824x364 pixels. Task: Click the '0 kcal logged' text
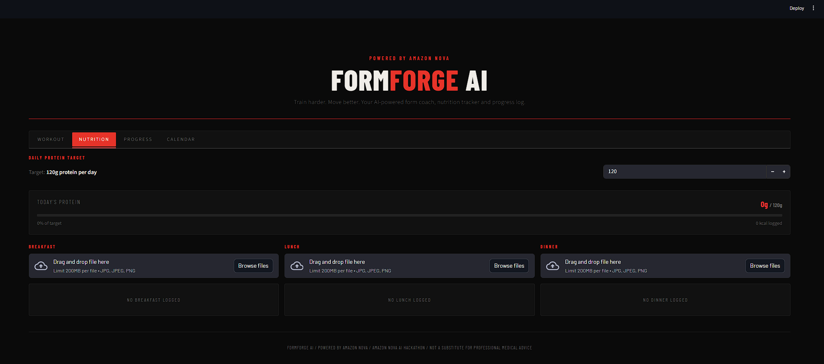pos(769,223)
